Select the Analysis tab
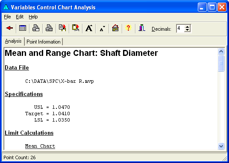The height and width of the screenshot is (163, 229). tap(13, 41)
